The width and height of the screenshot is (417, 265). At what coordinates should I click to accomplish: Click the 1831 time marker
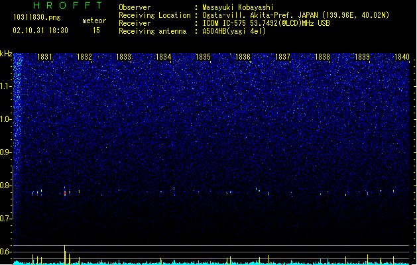click(44, 57)
